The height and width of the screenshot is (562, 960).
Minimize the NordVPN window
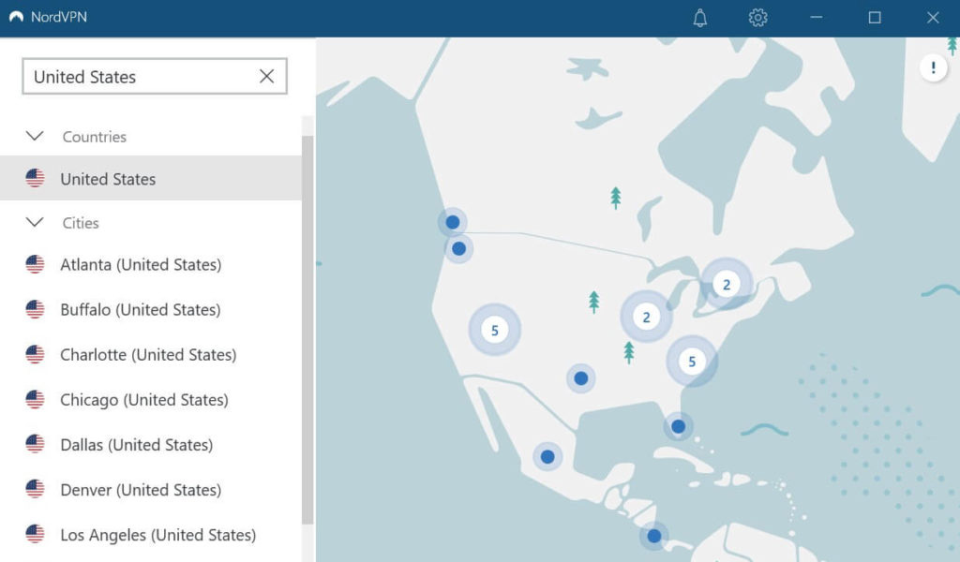817,18
